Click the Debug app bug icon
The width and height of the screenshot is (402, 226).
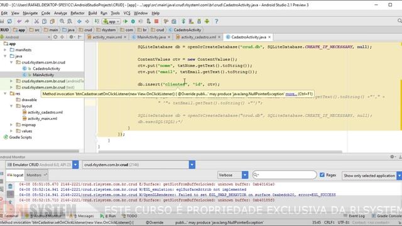(x=133, y=21)
